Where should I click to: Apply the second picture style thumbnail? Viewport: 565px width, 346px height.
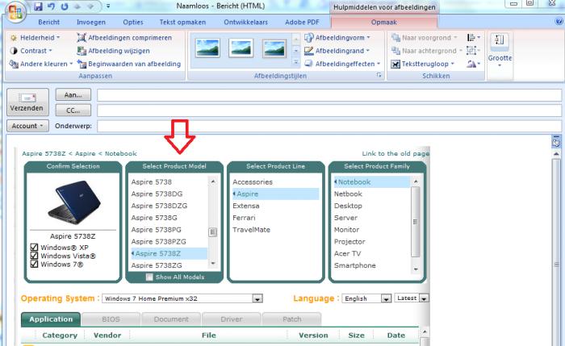(x=241, y=48)
